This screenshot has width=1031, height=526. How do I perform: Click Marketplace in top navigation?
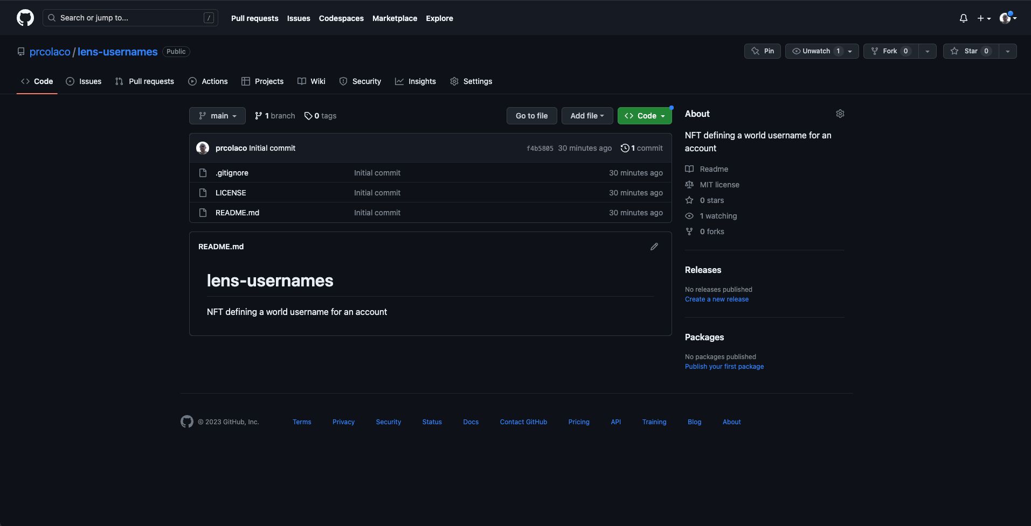395,18
